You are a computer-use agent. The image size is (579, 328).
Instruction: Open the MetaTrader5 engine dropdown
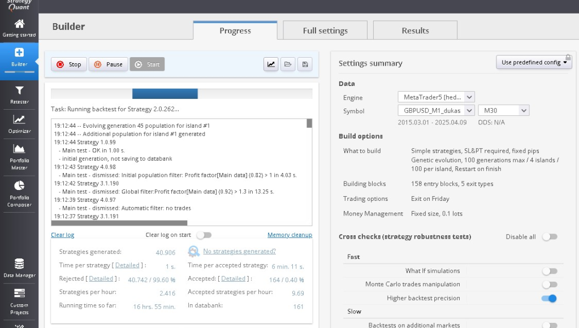[x=435, y=97]
